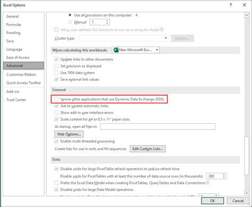
Task: Toggle Save external link values
Action: coord(56,79)
